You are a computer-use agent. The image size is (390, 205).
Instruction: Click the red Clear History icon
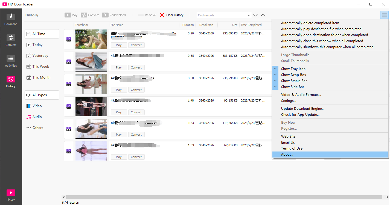tap(162, 15)
